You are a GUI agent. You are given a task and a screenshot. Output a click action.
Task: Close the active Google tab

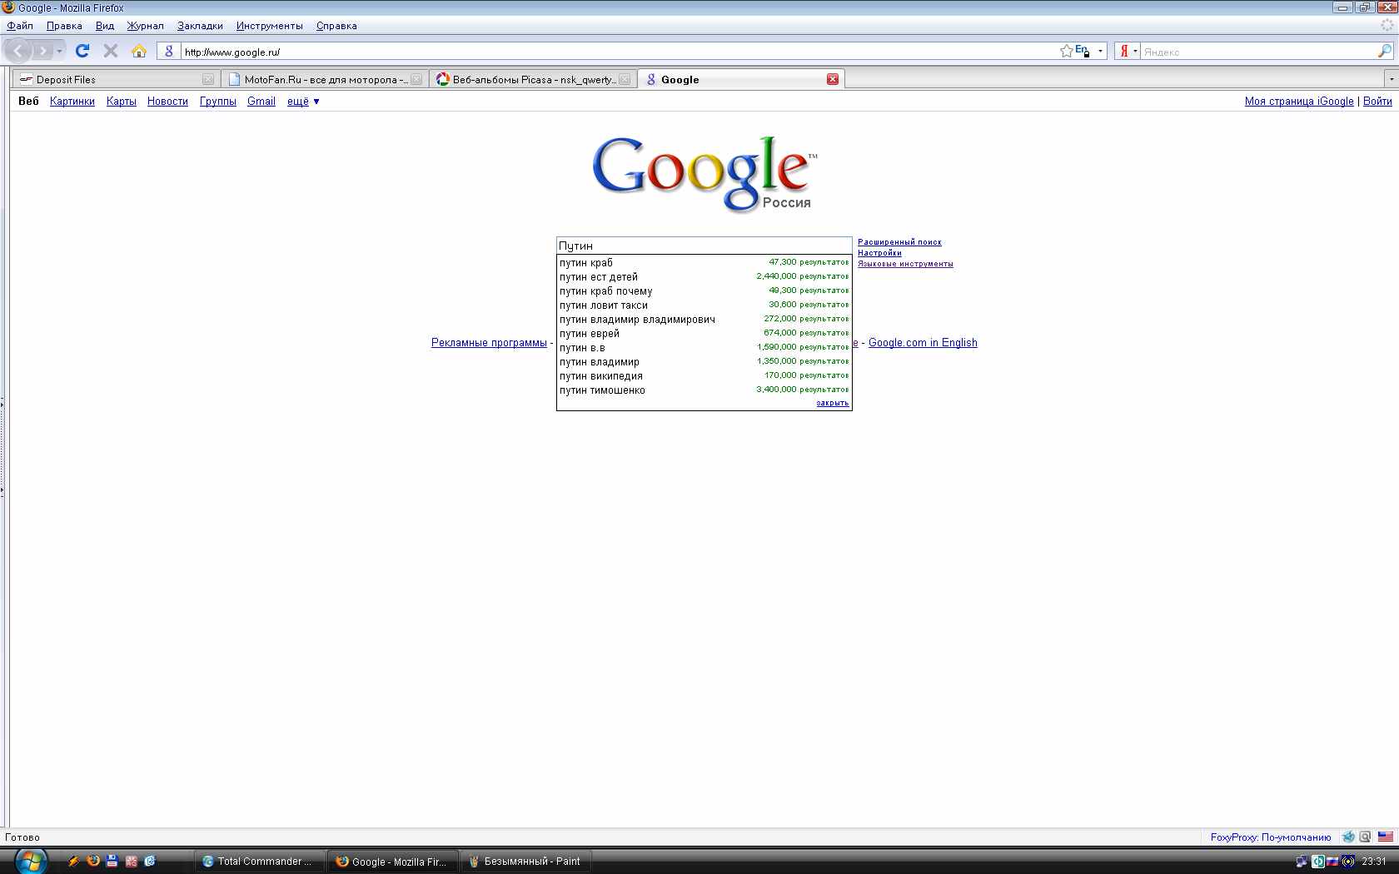(833, 79)
